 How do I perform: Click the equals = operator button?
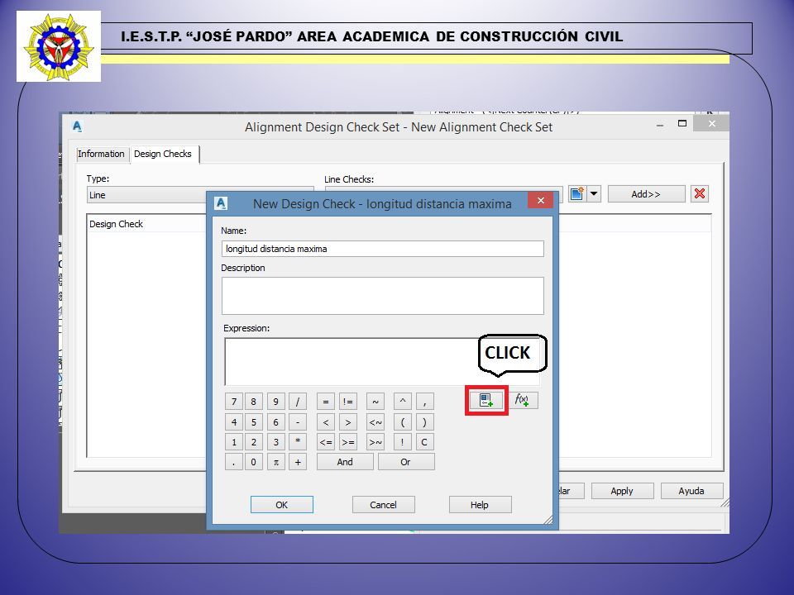326,402
